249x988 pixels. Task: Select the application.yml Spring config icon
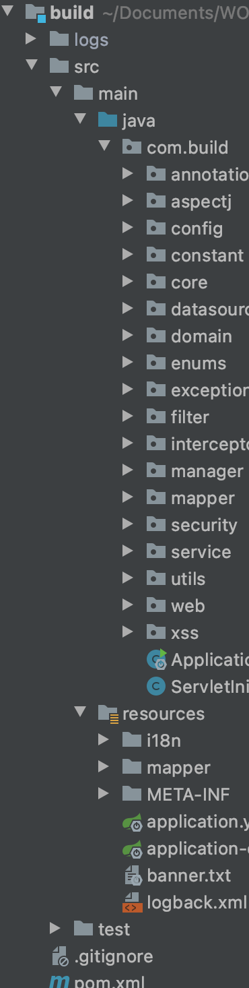tap(133, 822)
